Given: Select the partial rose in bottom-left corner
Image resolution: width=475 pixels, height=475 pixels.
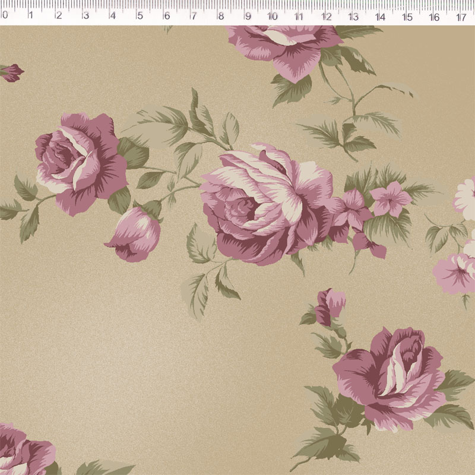Looking at the screenshot, I should tap(24, 451).
